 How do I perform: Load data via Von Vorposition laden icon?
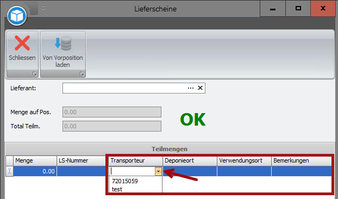click(x=62, y=43)
